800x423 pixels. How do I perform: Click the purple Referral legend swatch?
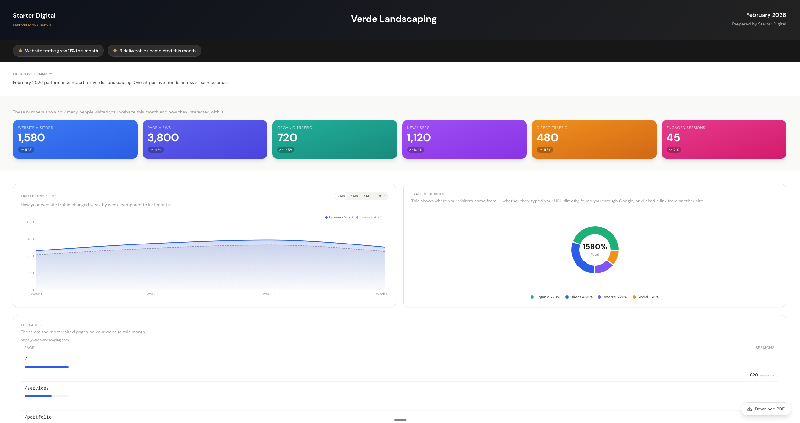[599, 297]
